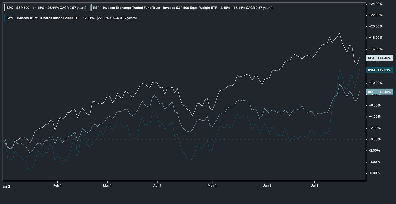Screen dimensions: 396x204
Task: Click the Feb 1 date axis label
Action: pos(58,186)
